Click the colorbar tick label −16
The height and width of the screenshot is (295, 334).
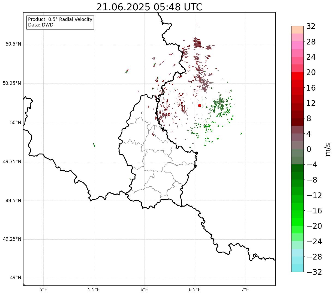314,211
